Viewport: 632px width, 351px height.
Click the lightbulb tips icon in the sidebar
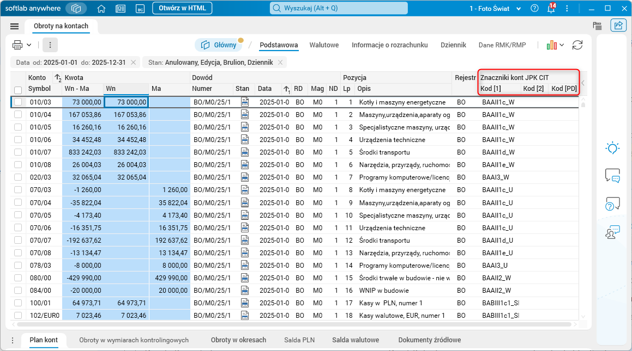pyautogui.click(x=612, y=148)
